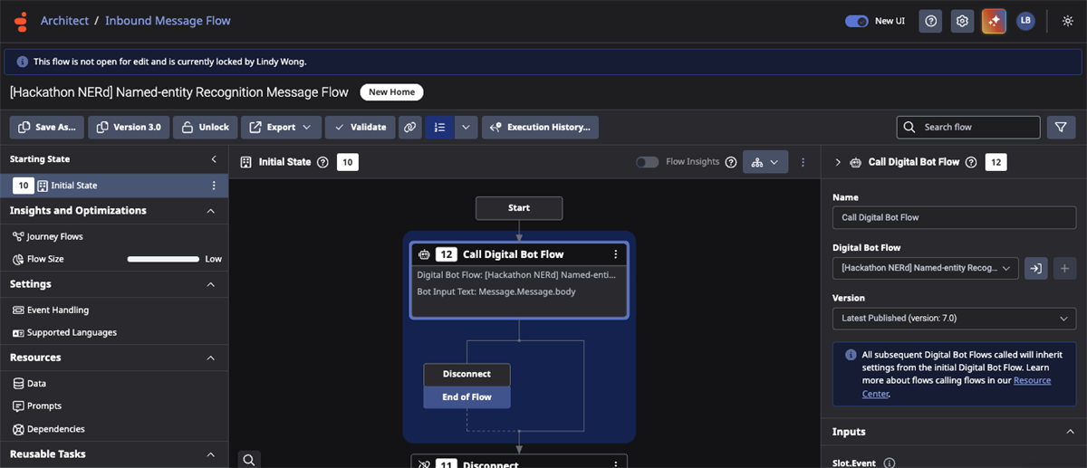1087x468 pixels.
Task: Click the Flow Size level bar
Action: [x=163, y=259]
